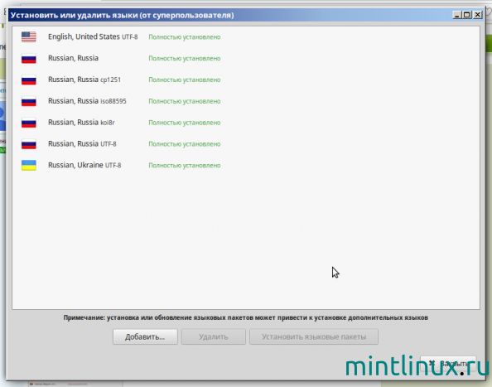This screenshot has width=492, height=387.
Task: Select Russian, Russia iso88595 in list
Action: click(x=246, y=101)
